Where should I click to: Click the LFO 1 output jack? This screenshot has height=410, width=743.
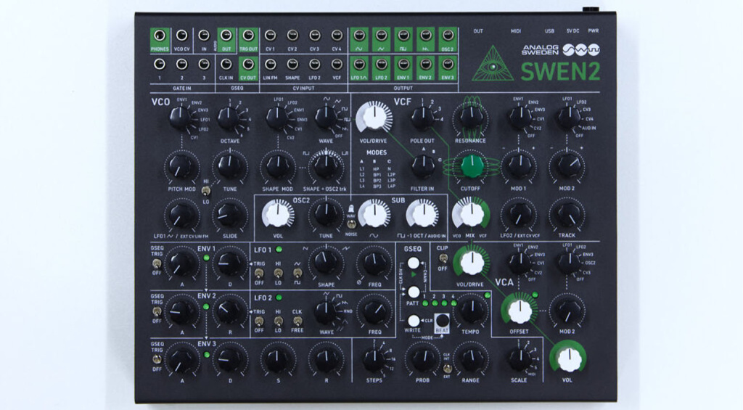[358, 64]
